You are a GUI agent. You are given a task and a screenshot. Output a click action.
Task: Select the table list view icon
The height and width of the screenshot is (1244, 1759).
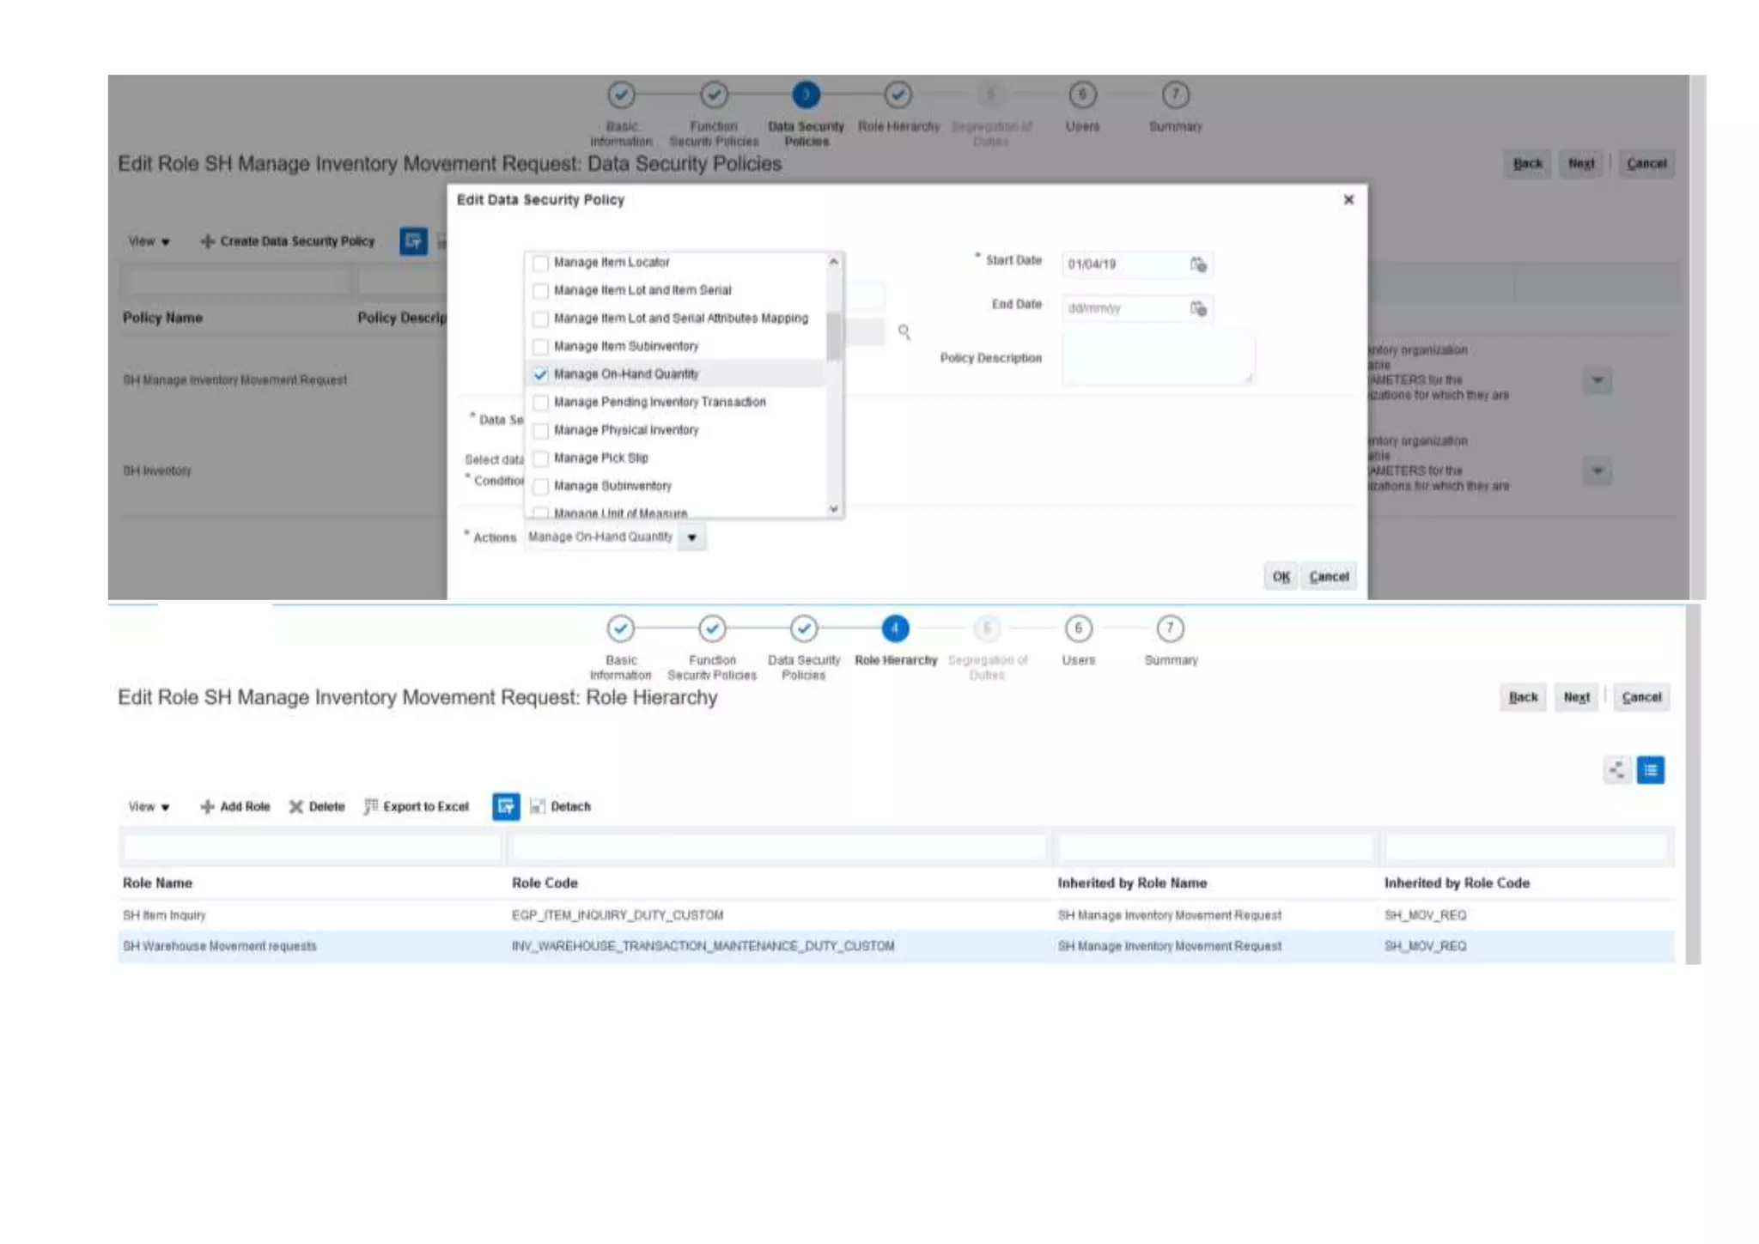pos(1650,770)
